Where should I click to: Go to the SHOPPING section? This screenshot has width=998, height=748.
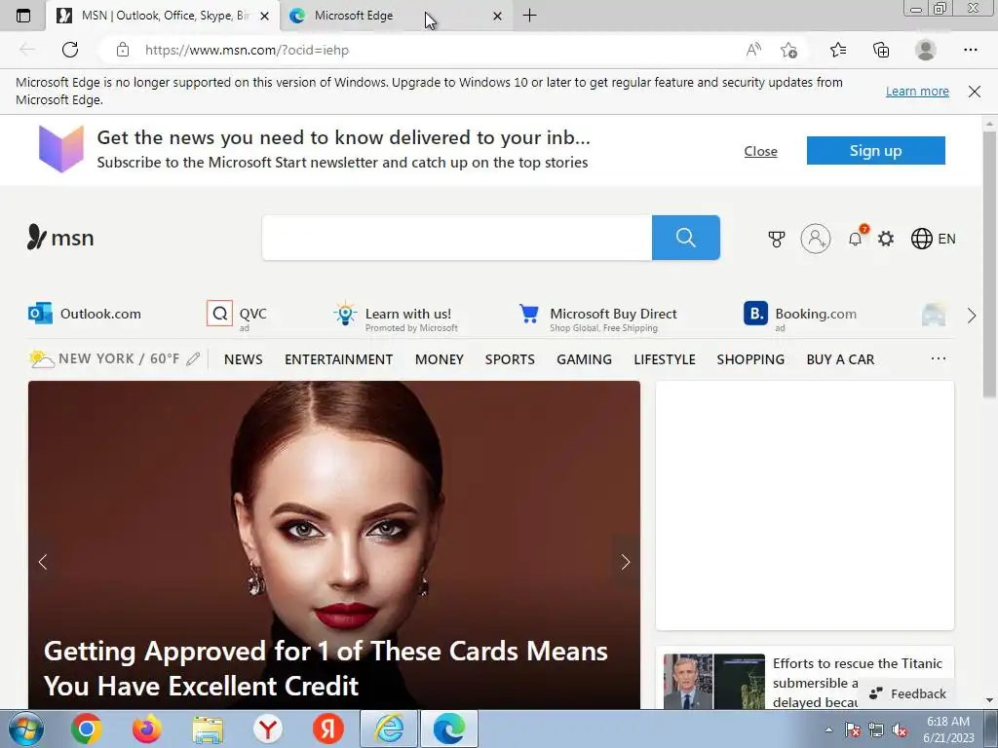(x=750, y=359)
